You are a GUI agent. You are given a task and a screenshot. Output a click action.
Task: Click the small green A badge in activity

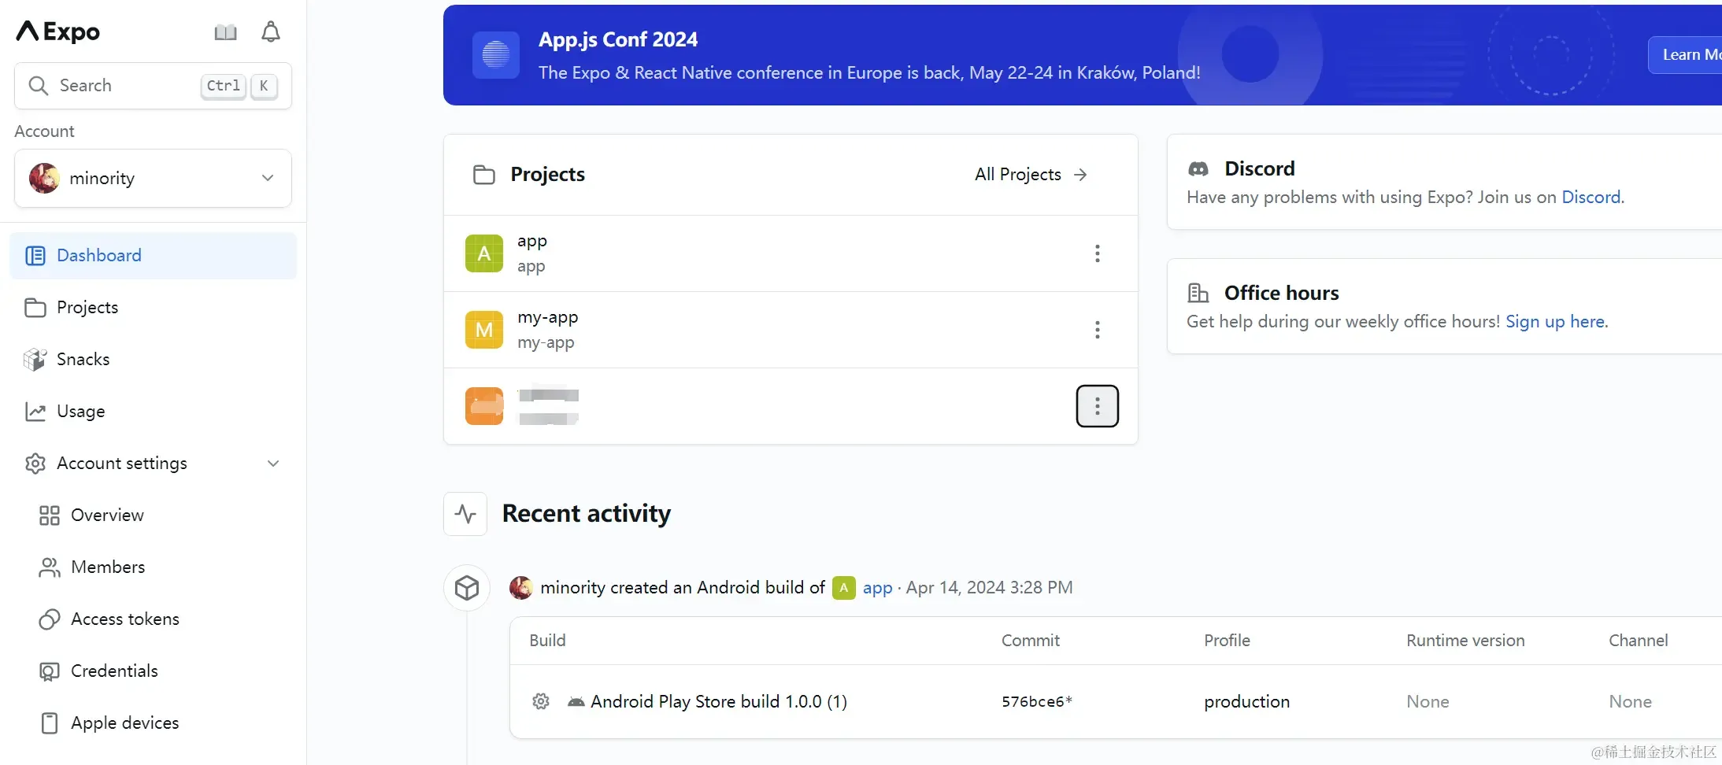click(844, 588)
